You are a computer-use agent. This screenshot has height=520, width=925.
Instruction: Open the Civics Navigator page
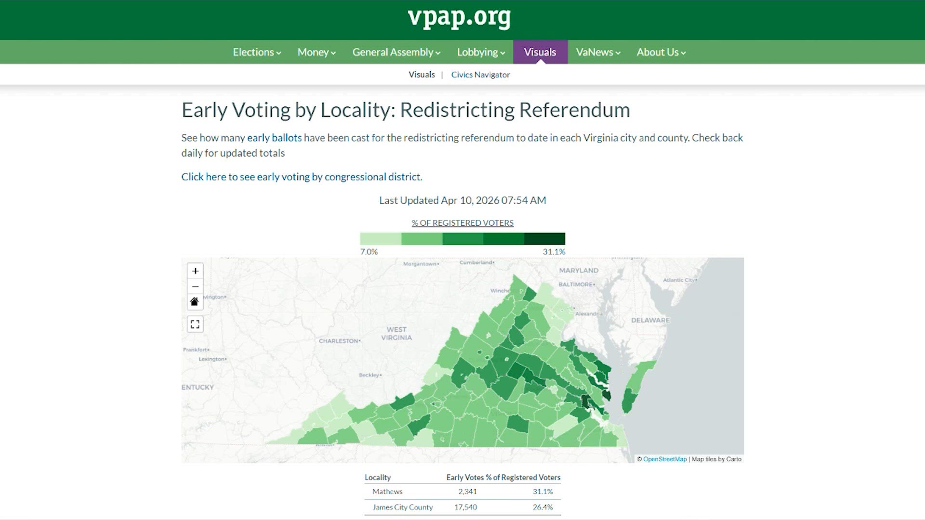point(480,75)
